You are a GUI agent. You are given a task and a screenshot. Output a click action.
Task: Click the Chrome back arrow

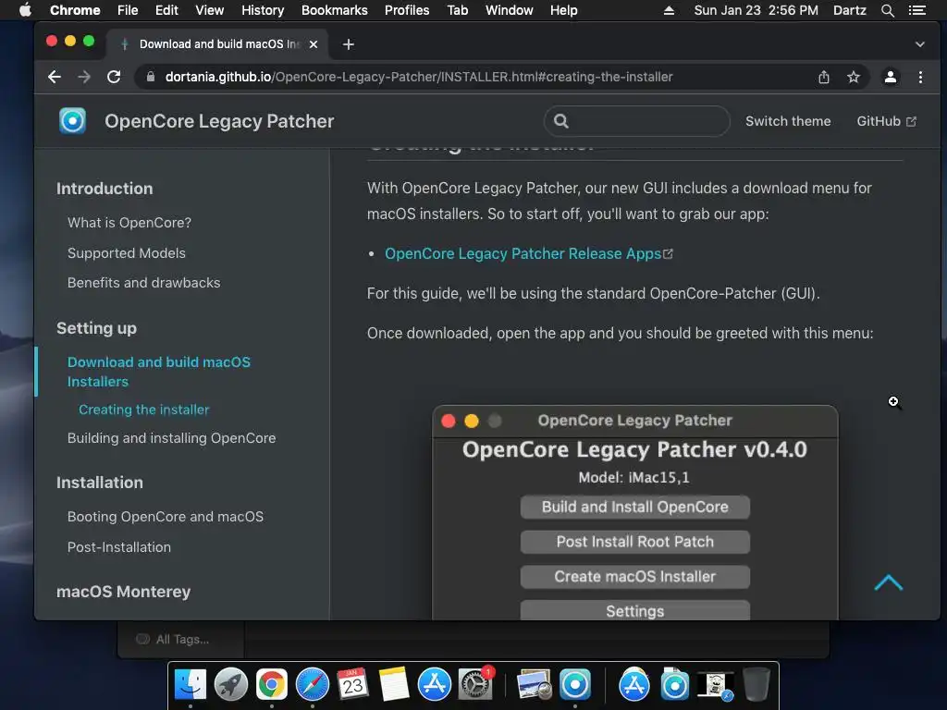pos(55,77)
